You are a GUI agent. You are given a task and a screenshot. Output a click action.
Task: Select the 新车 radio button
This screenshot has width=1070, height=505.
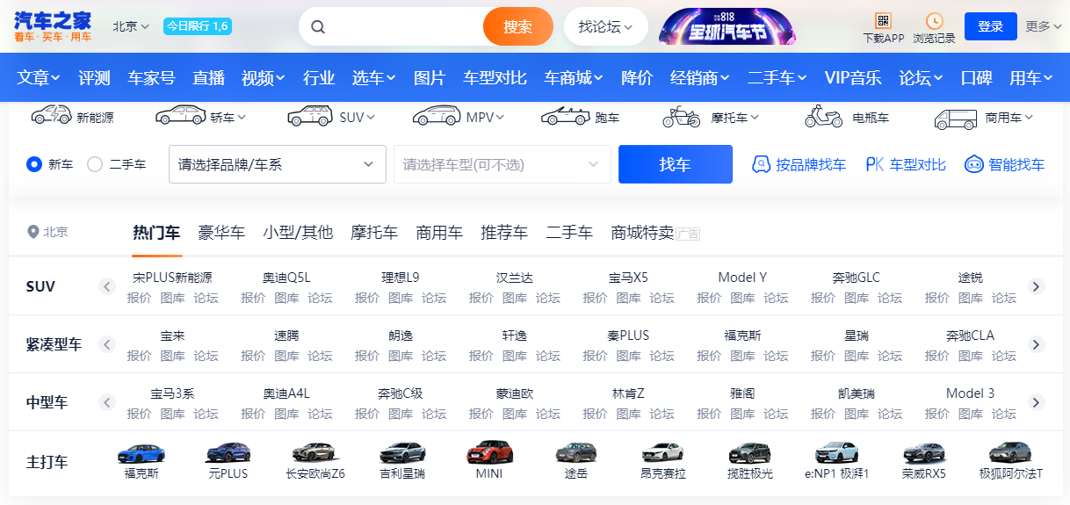point(34,164)
